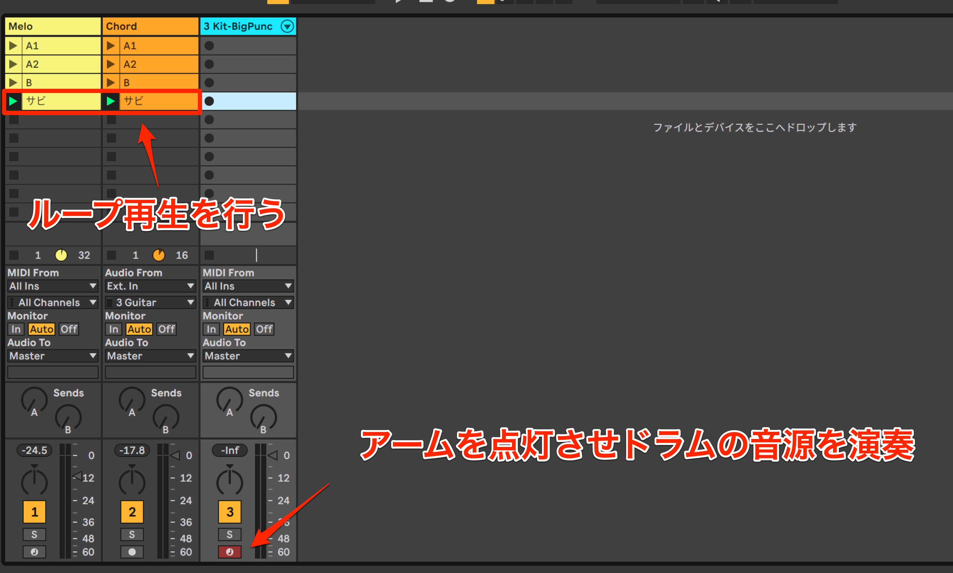Click Chord Send B knob
Viewport: 953px width, 573px height.
coord(166,417)
